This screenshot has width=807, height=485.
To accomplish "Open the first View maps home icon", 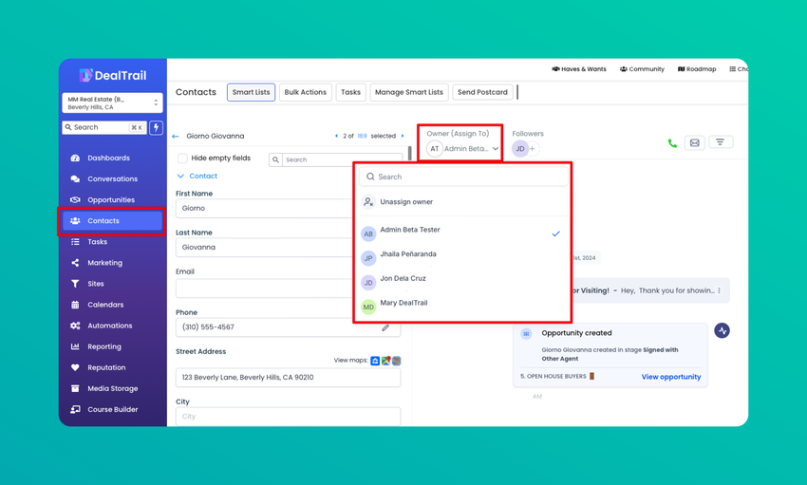I will tap(375, 361).
